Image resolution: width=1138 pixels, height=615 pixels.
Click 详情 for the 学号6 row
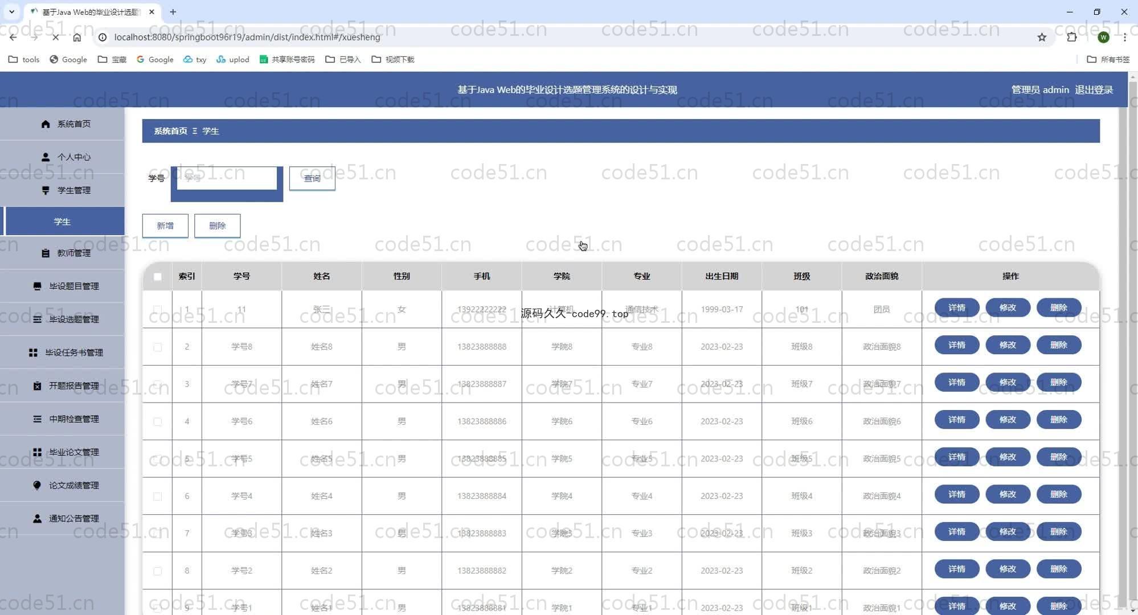pos(957,420)
